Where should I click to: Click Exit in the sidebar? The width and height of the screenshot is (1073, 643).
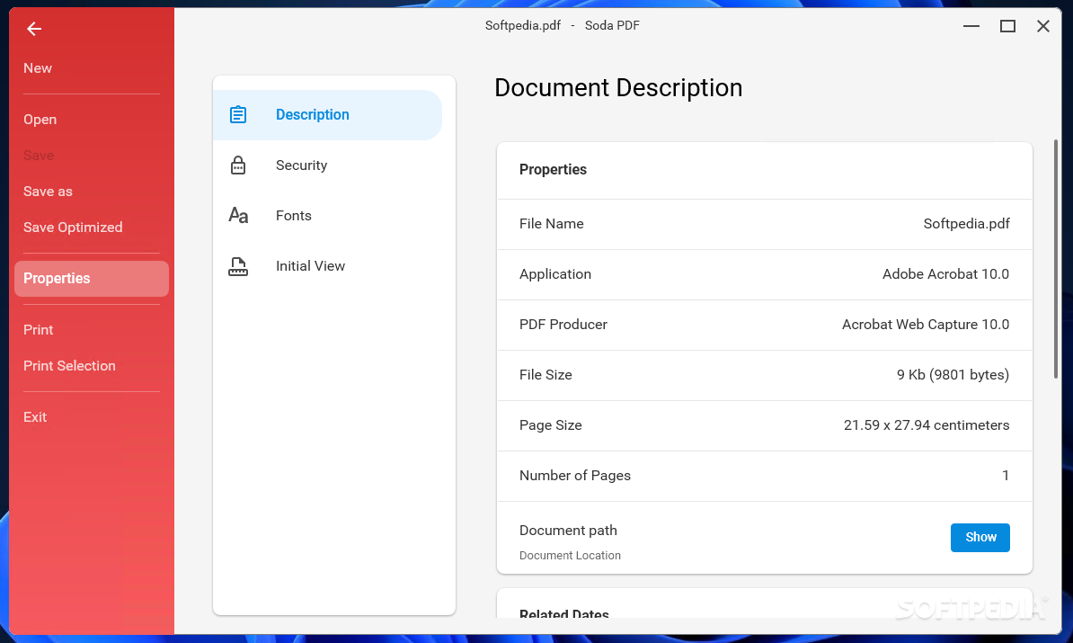coord(35,417)
